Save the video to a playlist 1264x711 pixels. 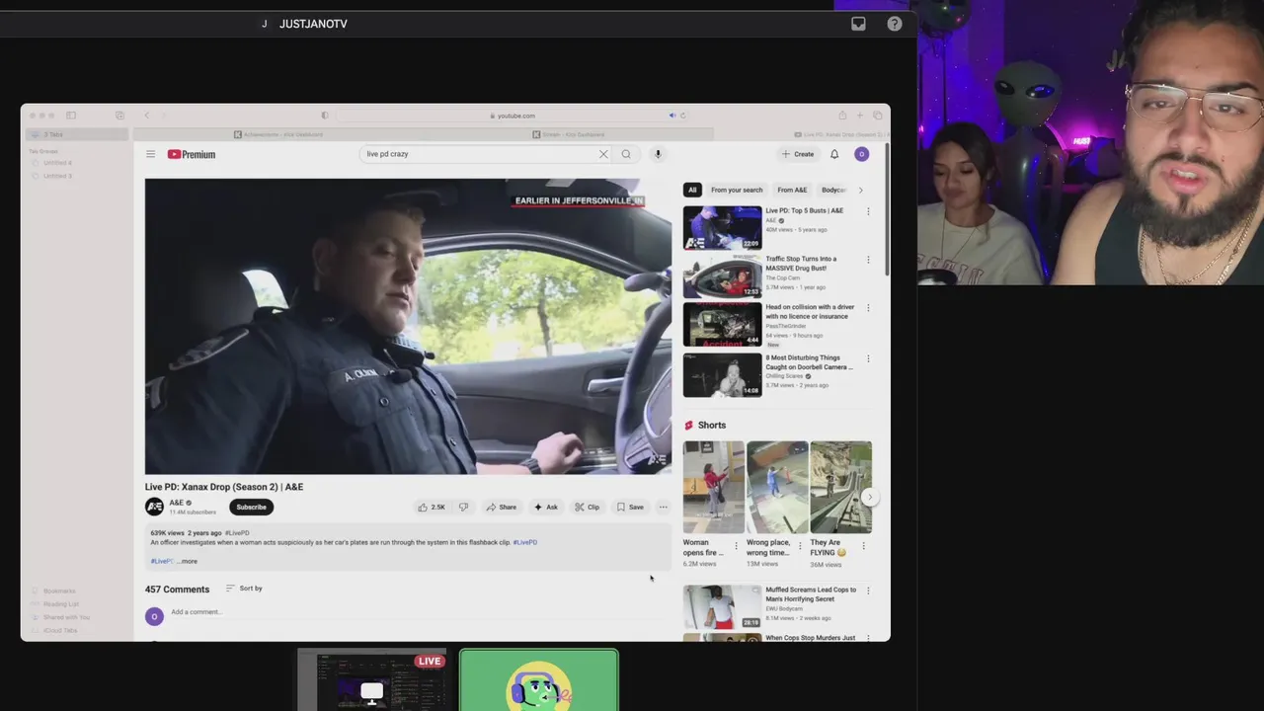point(630,507)
